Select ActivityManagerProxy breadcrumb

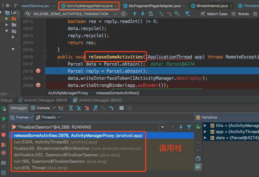click(x=68, y=93)
